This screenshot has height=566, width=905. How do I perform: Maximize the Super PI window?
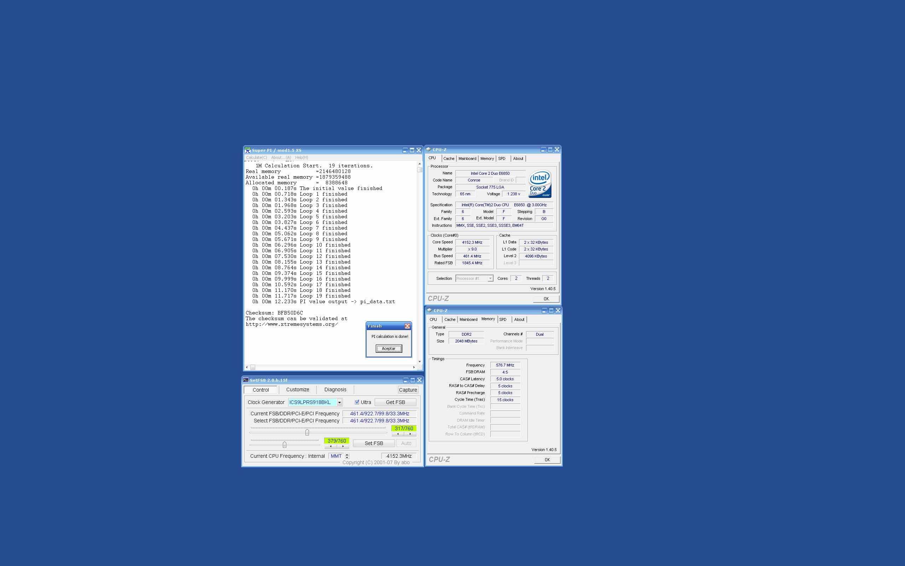(x=412, y=150)
